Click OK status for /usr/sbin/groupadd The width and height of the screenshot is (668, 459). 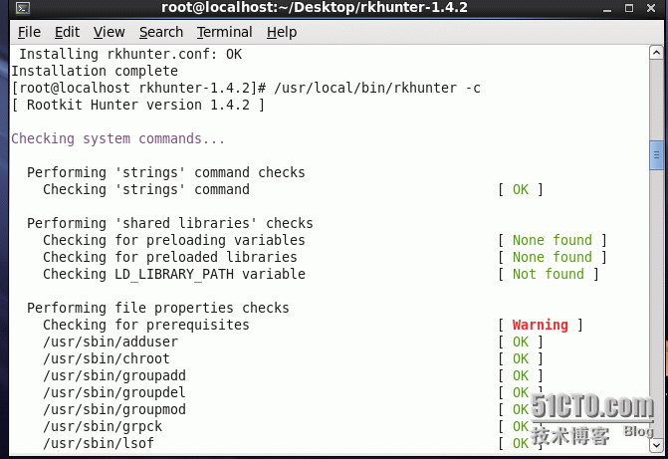coord(521,375)
